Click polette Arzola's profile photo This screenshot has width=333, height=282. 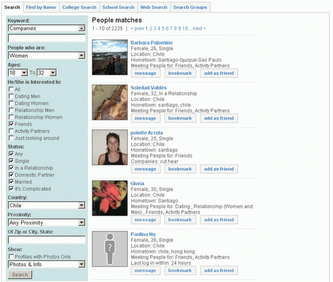(110, 147)
